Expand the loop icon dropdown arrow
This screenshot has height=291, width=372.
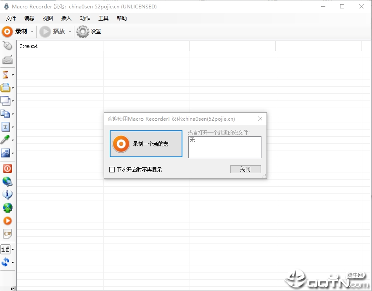13,262
